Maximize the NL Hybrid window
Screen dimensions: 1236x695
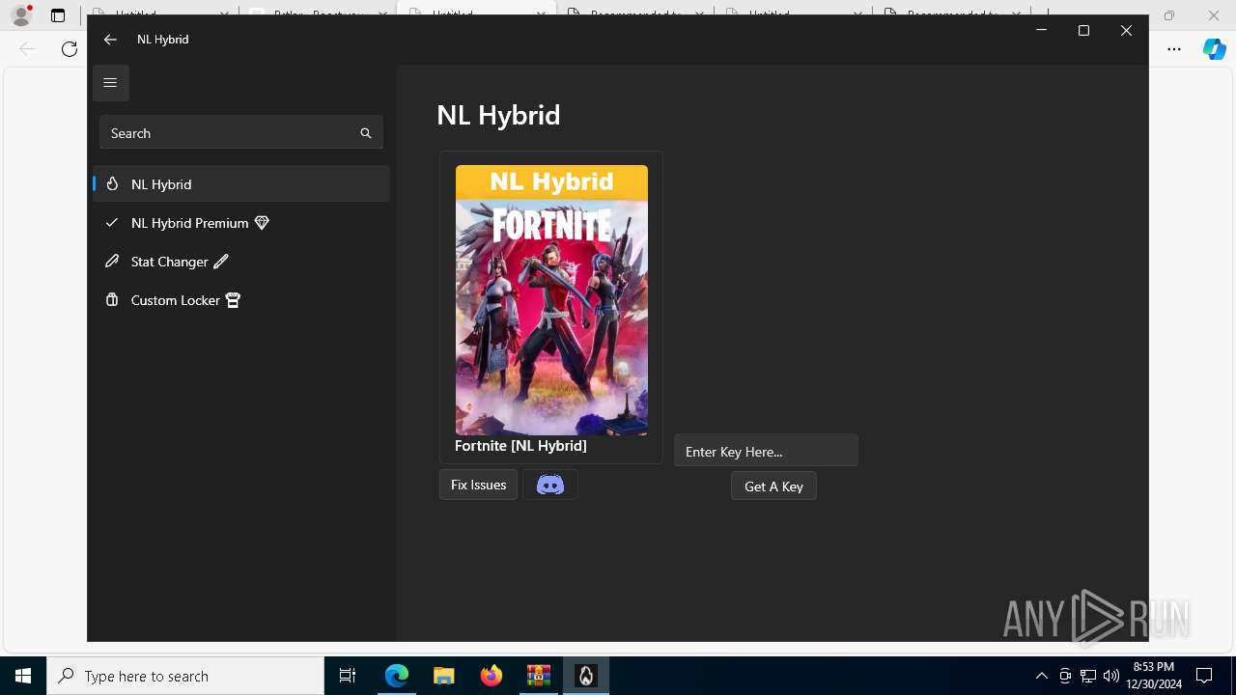point(1083,31)
